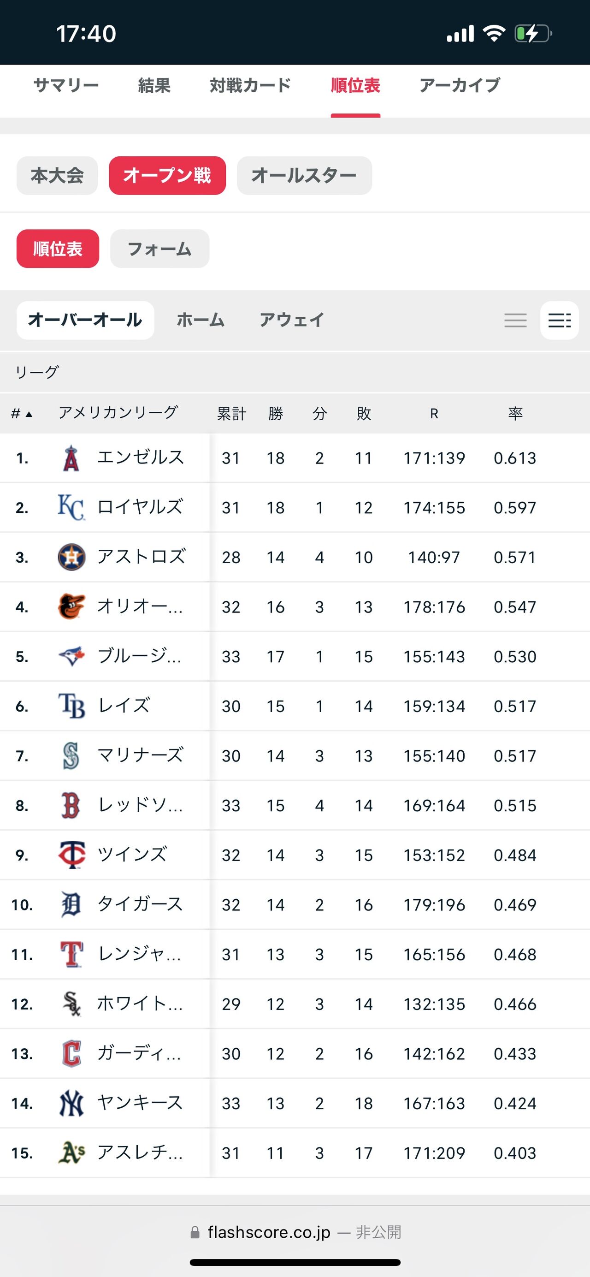Tap the Tampa Bay Rays logo
The width and height of the screenshot is (590, 1277).
(71, 706)
